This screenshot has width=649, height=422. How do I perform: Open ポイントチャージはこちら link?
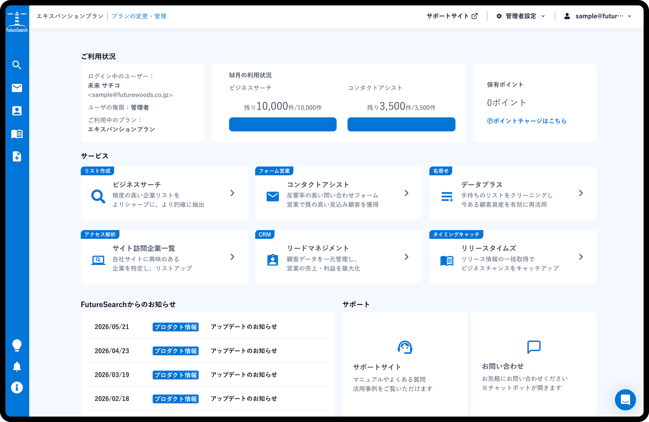pos(527,121)
